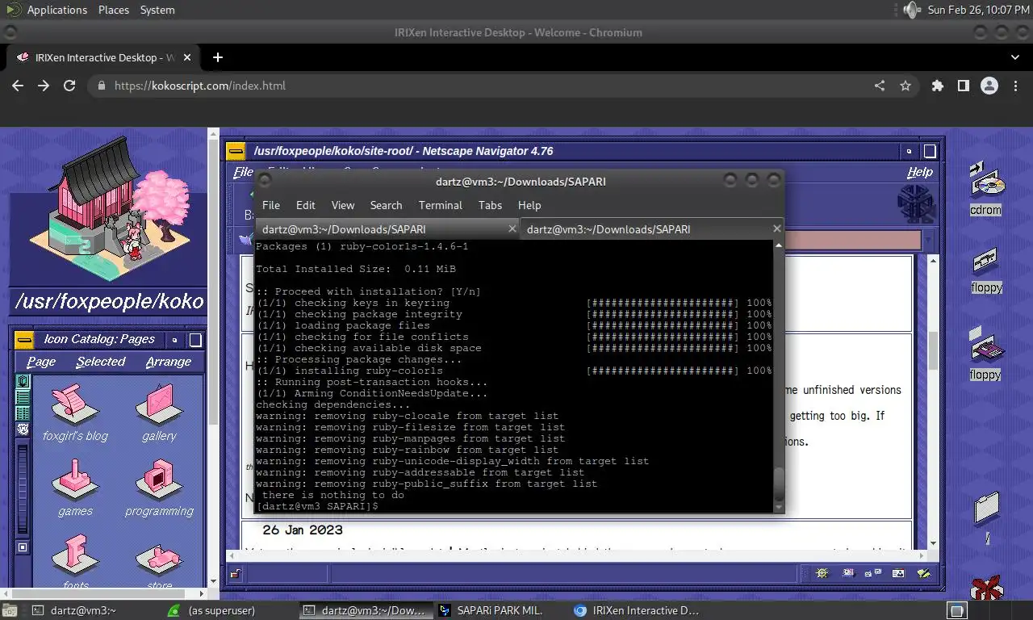This screenshot has height=620, width=1033.
Task: Expand the Chromium tab search chevron
Action: coord(1015,57)
